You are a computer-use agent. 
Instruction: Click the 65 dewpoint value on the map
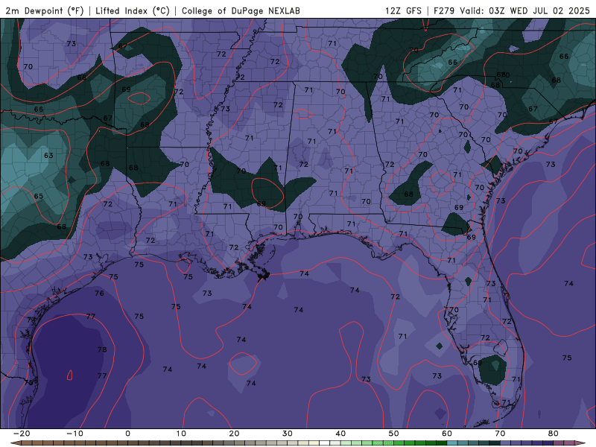coord(39,196)
